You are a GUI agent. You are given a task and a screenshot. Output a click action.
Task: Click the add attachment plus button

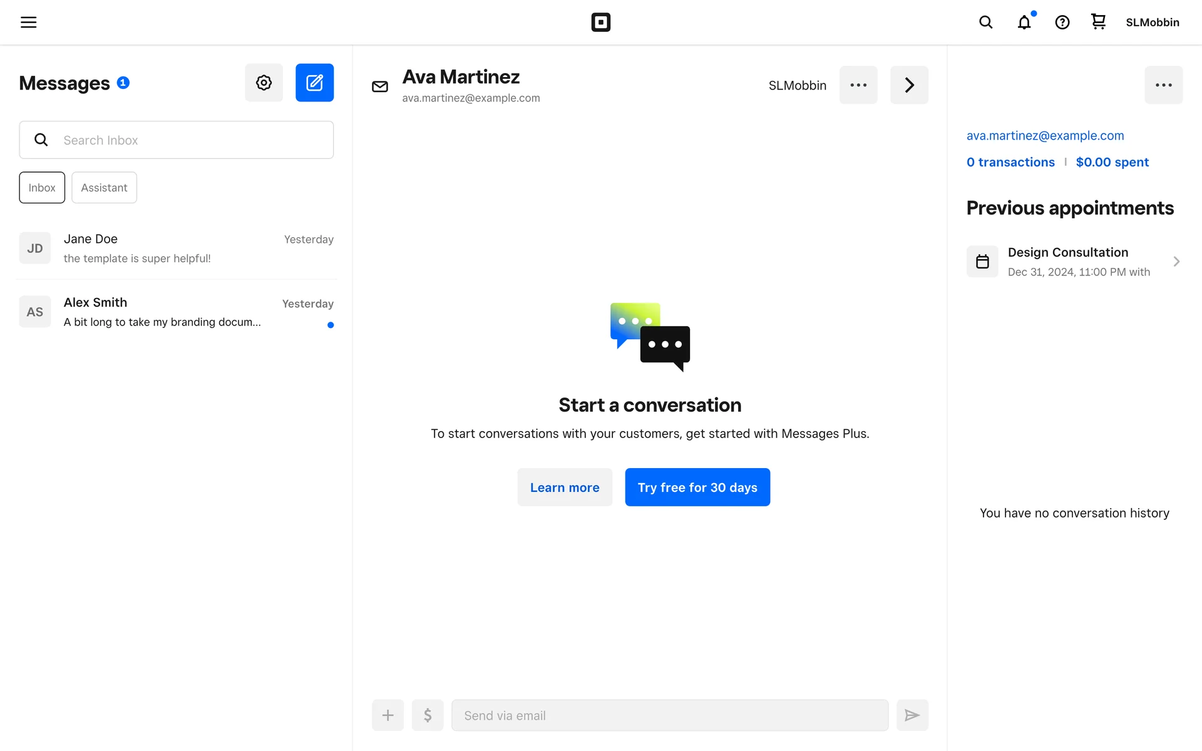pos(388,715)
